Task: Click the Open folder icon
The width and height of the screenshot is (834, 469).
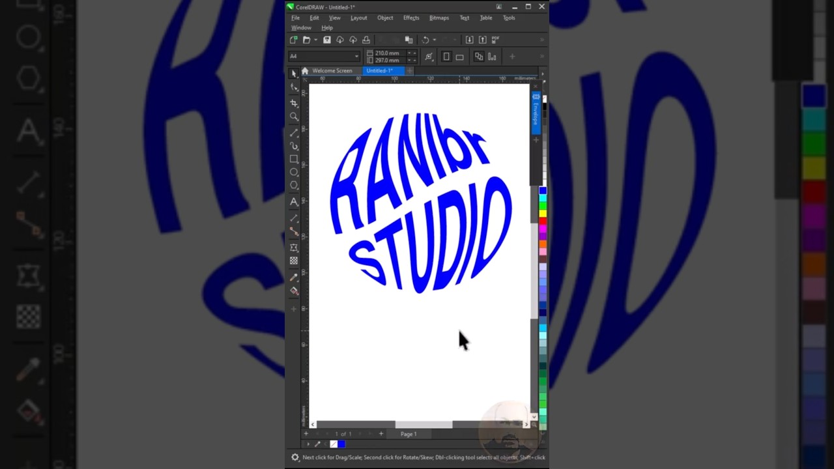Action: 306,40
